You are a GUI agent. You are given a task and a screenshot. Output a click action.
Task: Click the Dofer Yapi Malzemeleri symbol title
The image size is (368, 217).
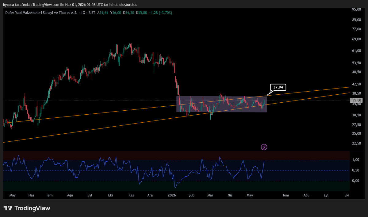tap(41, 13)
